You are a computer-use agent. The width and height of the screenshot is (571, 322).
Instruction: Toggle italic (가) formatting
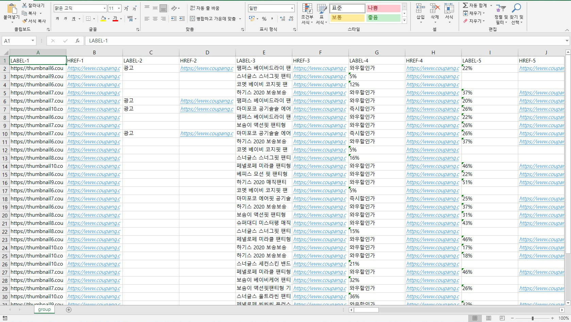point(65,19)
